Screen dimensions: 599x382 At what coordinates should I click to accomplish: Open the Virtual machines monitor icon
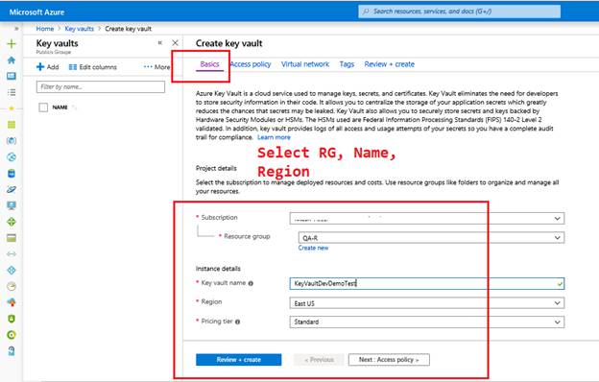point(12,205)
